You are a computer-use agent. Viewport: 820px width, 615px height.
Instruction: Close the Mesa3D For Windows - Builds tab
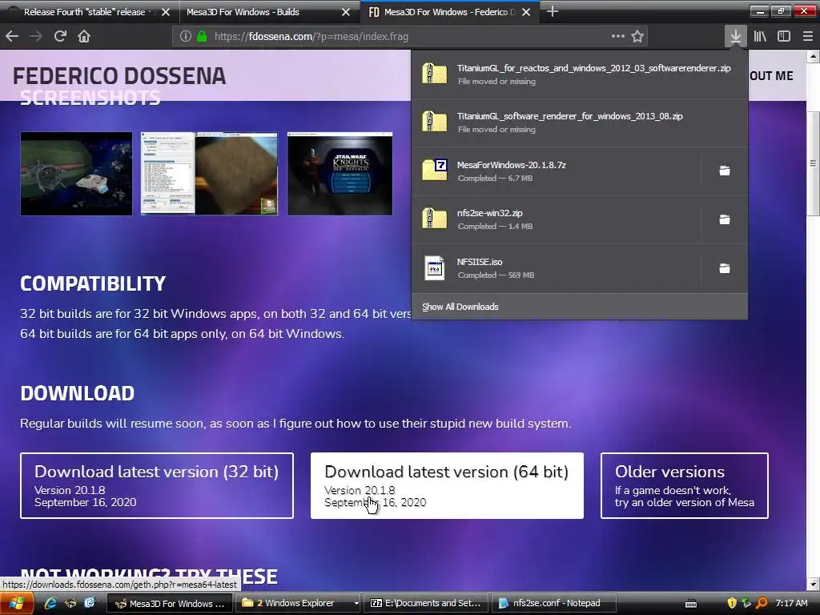346,12
